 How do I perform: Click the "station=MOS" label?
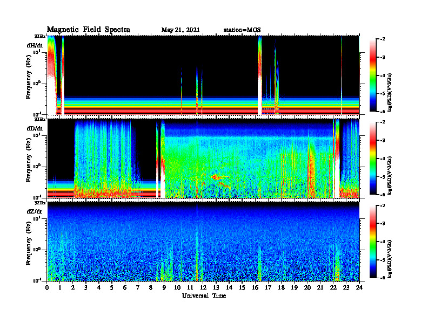point(242,30)
